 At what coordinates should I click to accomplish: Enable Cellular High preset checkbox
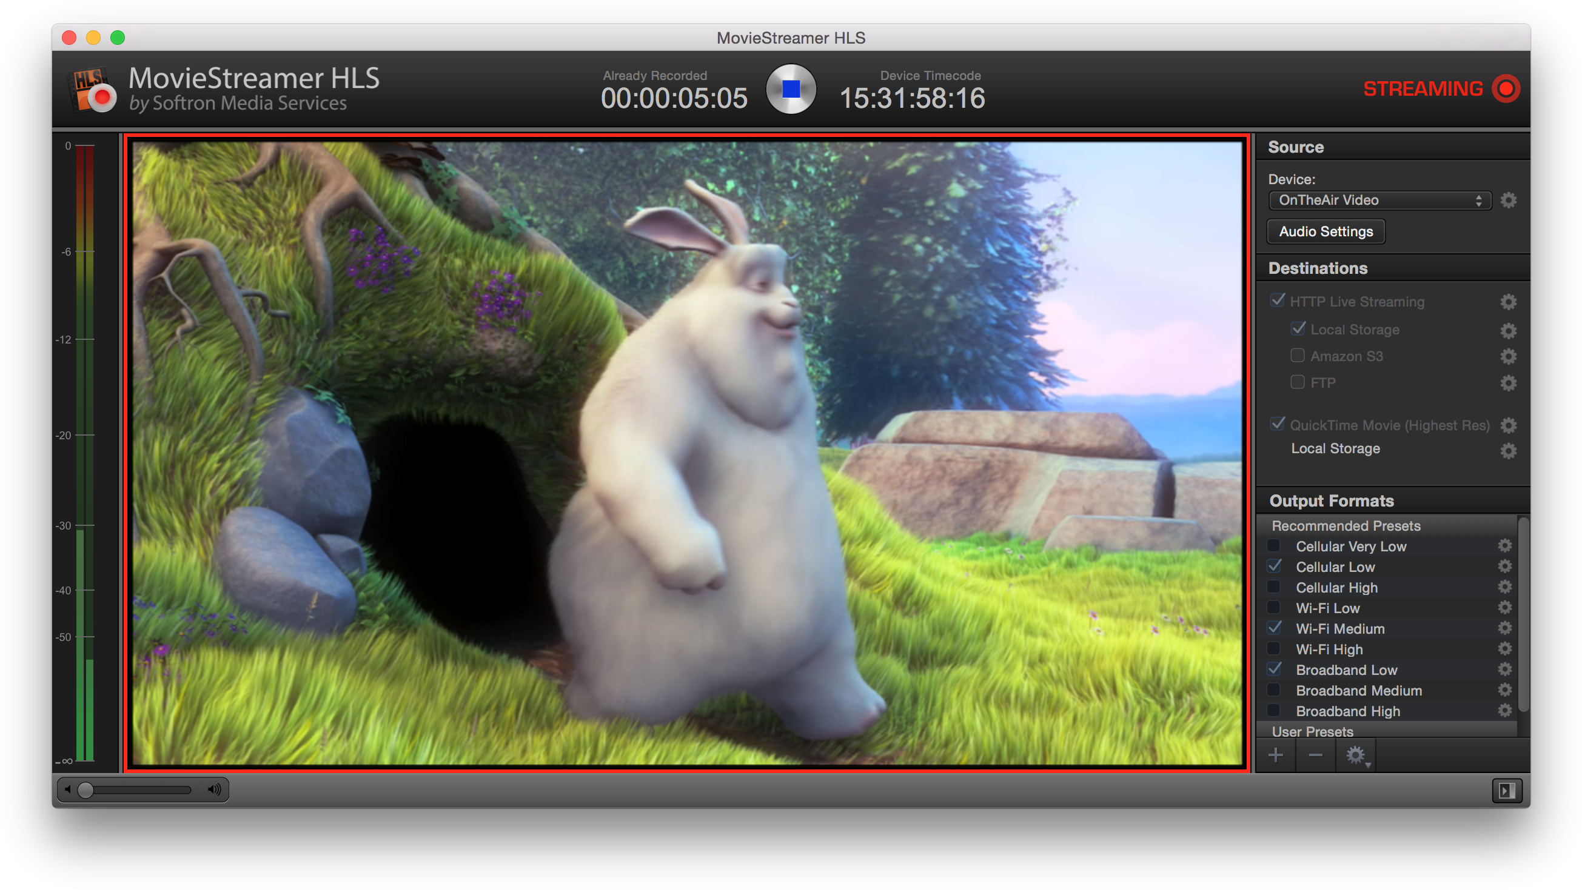tap(1274, 587)
